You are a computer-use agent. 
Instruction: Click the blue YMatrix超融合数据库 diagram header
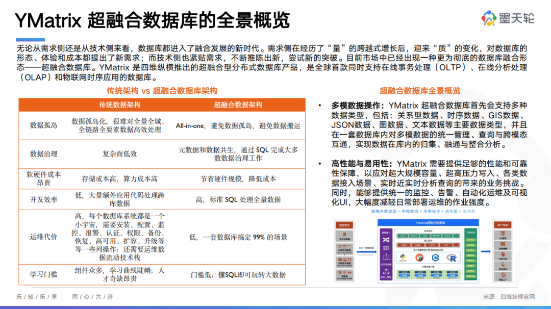(x=428, y=223)
